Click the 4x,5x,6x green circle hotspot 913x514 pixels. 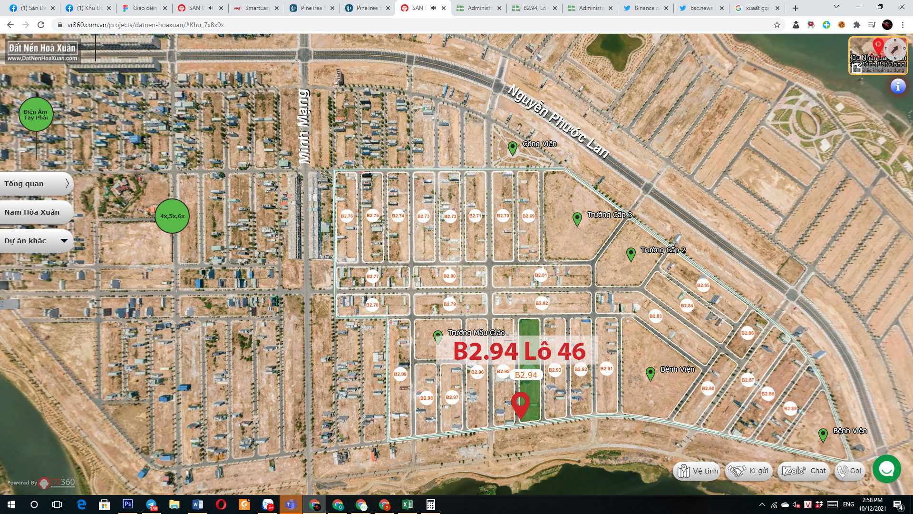[172, 216]
